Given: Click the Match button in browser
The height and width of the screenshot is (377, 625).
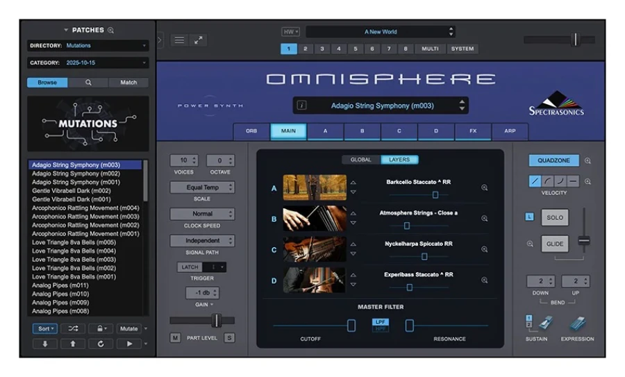Looking at the screenshot, I should click(128, 83).
